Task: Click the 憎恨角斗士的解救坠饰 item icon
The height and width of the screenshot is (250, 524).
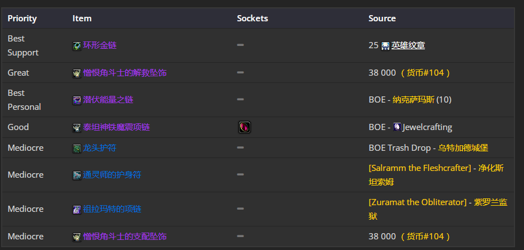Action: point(77,73)
